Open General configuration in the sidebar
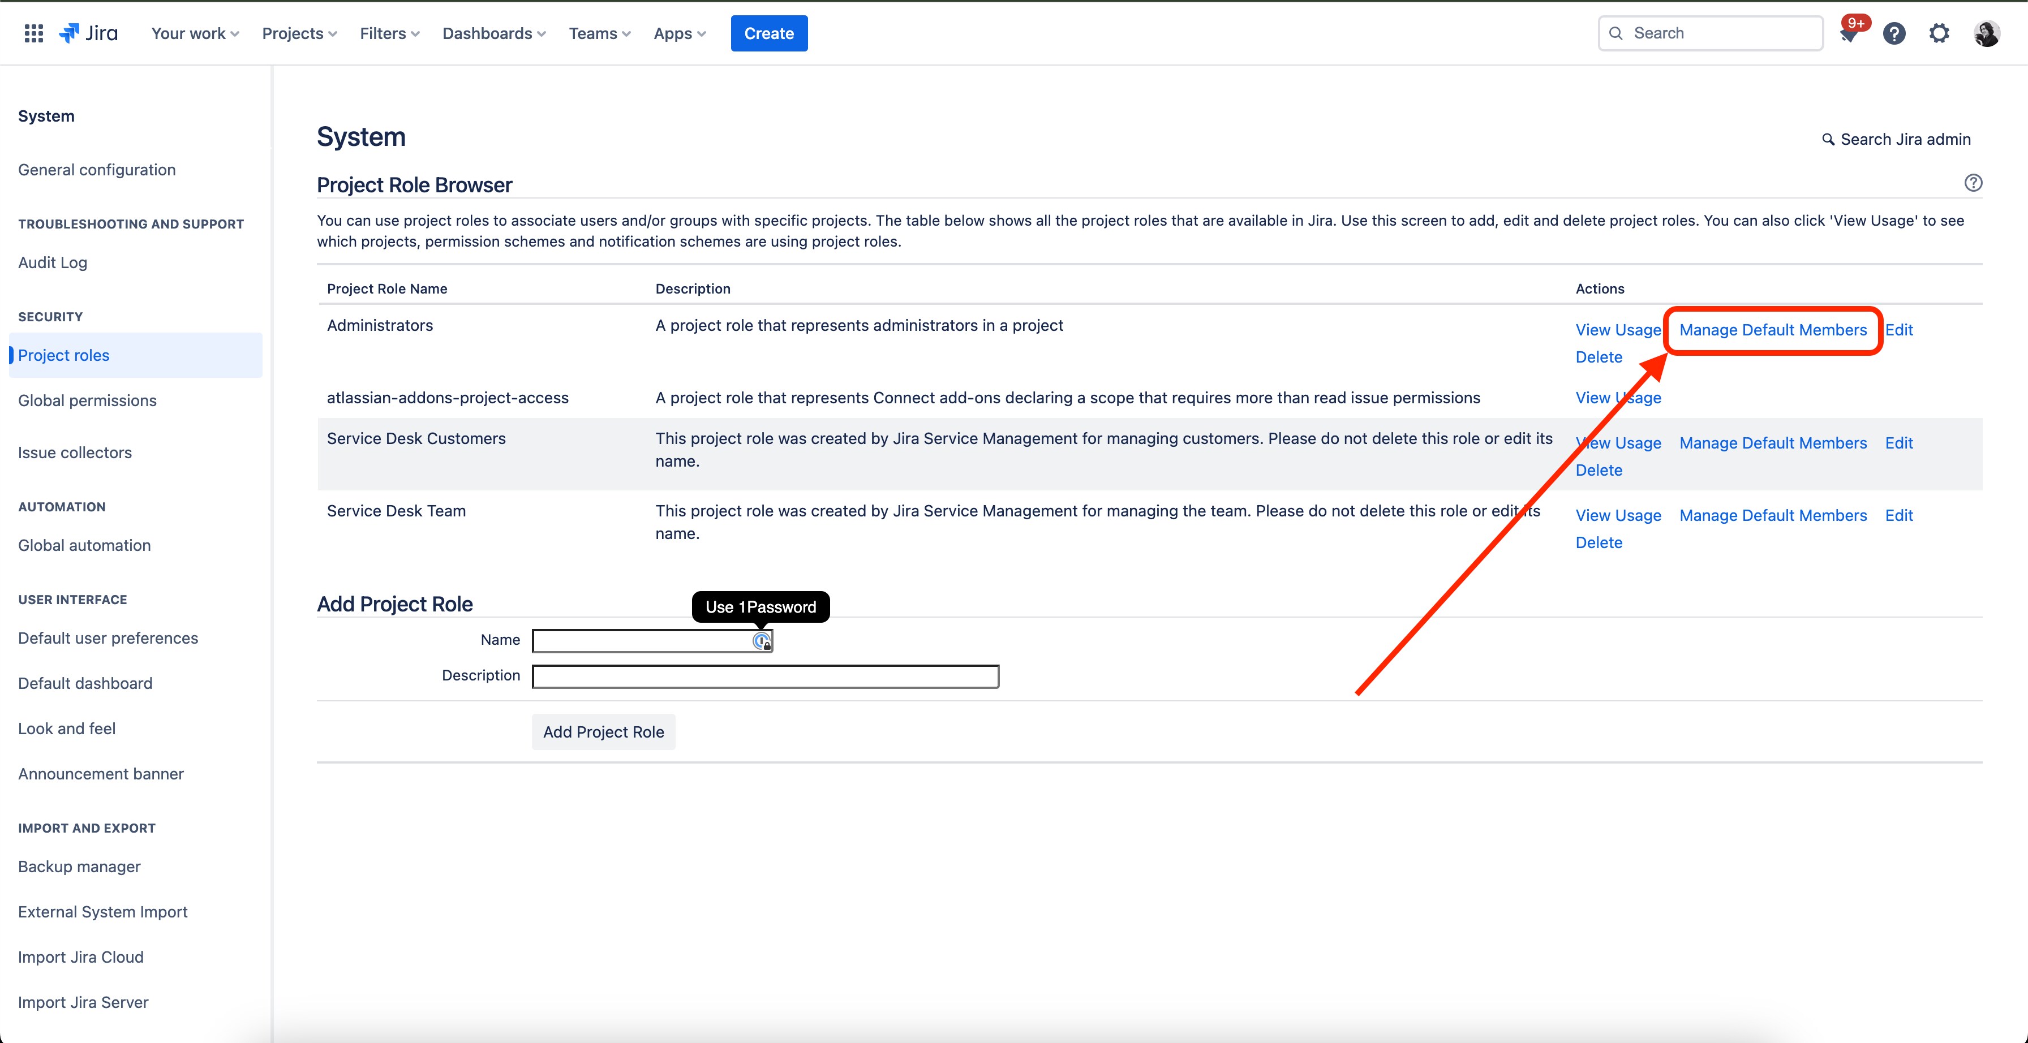This screenshot has width=2028, height=1043. [x=97, y=170]
